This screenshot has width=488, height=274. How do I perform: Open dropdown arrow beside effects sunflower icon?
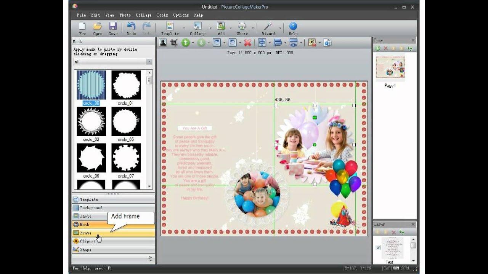click(319, 43)
